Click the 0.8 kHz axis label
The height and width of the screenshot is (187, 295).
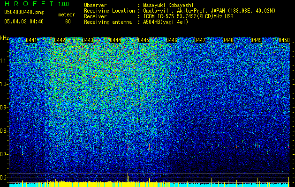[x=4, y=131]
